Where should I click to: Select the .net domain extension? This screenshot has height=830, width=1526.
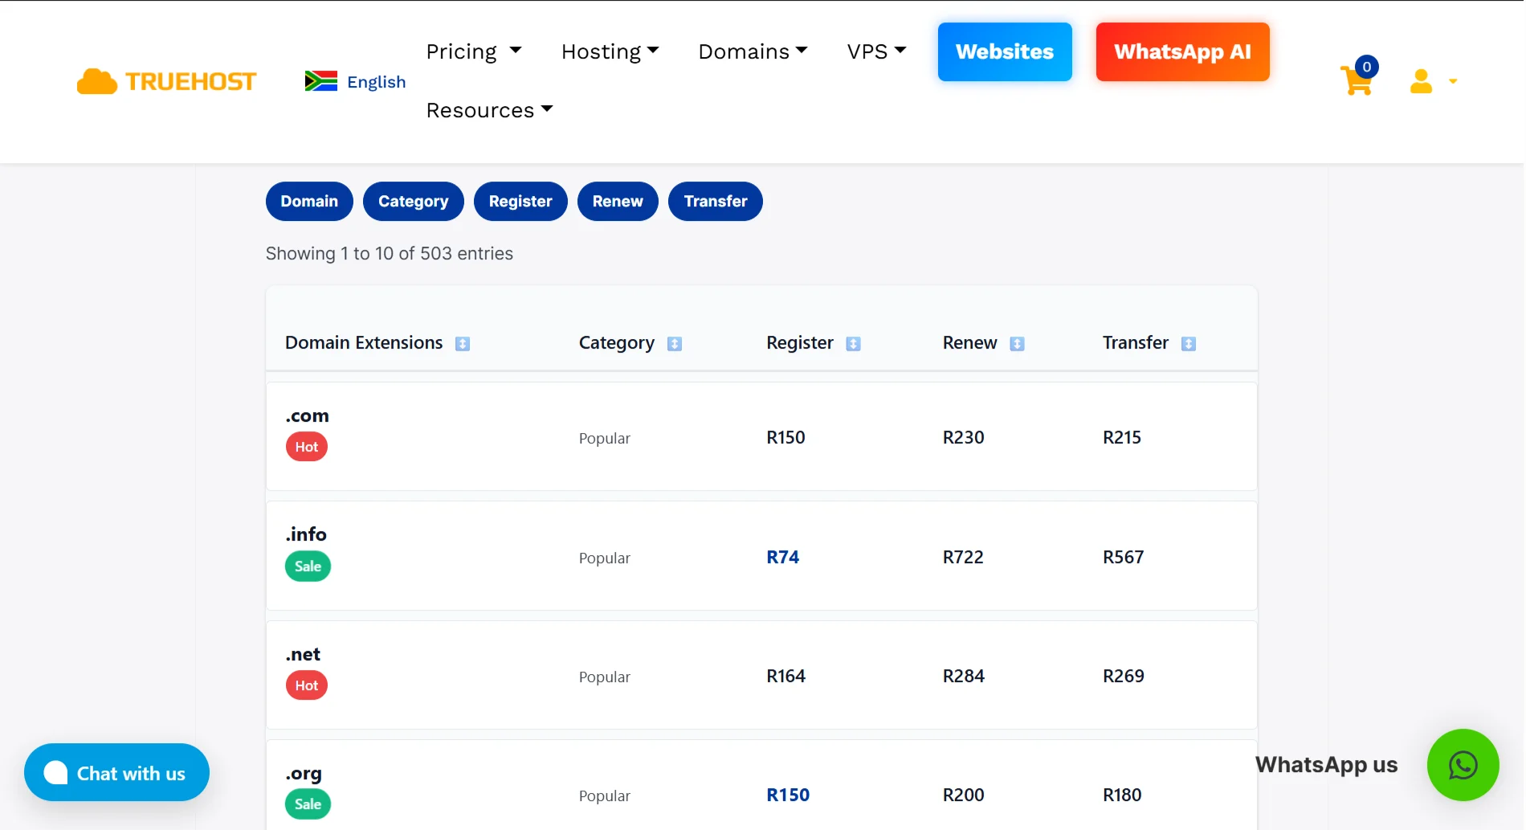pyautogui.click(x=303, y=654)
